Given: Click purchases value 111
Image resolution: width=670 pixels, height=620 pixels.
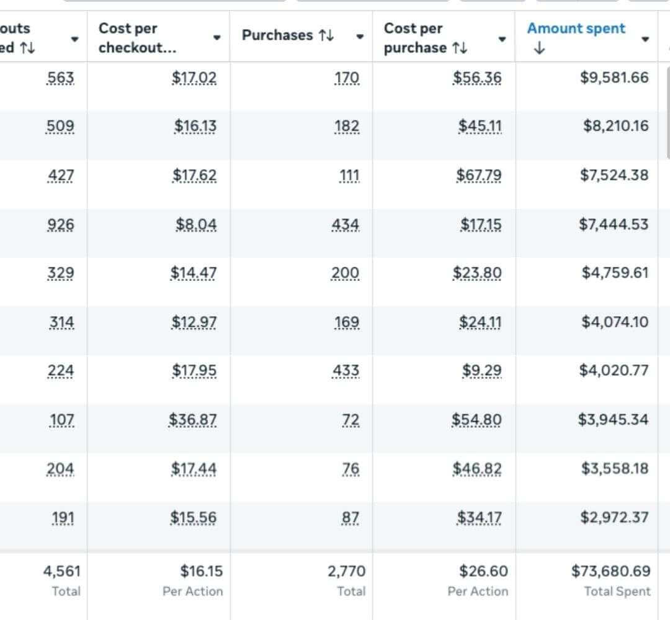Looking at the screenshot, I should (349, 175).
